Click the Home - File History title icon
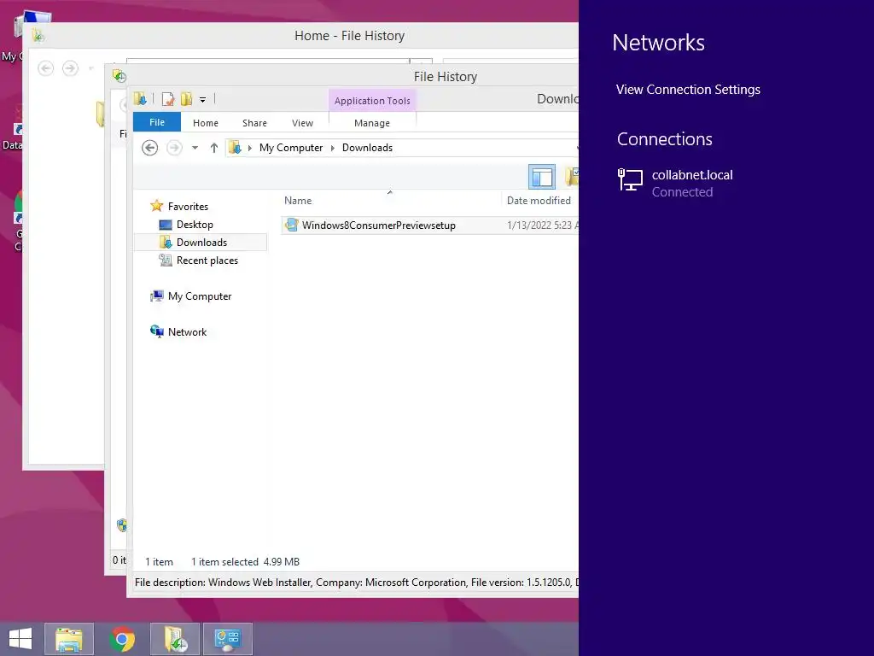The height and width of the screenshot is (656, 874). pyautogui.click(x=38, y=36)
